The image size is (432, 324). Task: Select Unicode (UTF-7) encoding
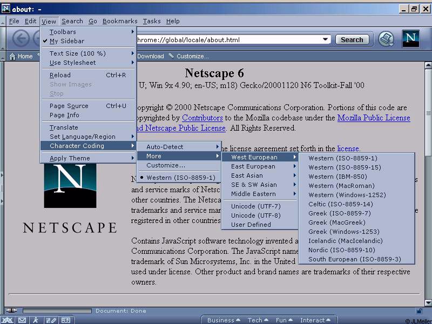tap(260, 206)
